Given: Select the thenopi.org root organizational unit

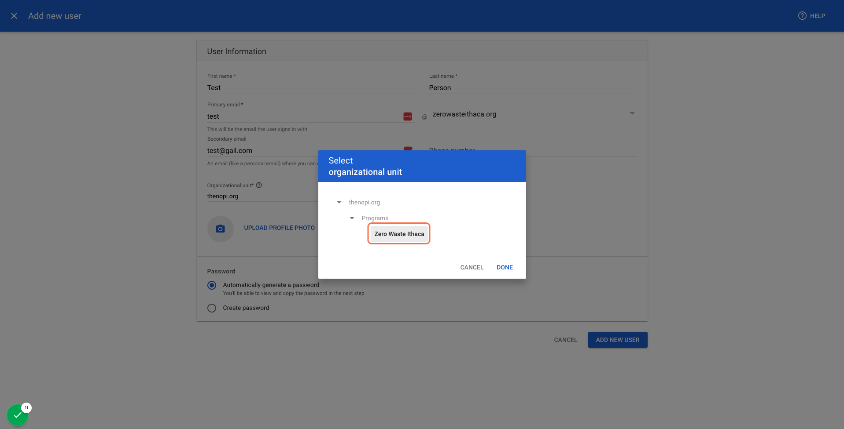Looking at the screenshot, I should coord(365,202).
